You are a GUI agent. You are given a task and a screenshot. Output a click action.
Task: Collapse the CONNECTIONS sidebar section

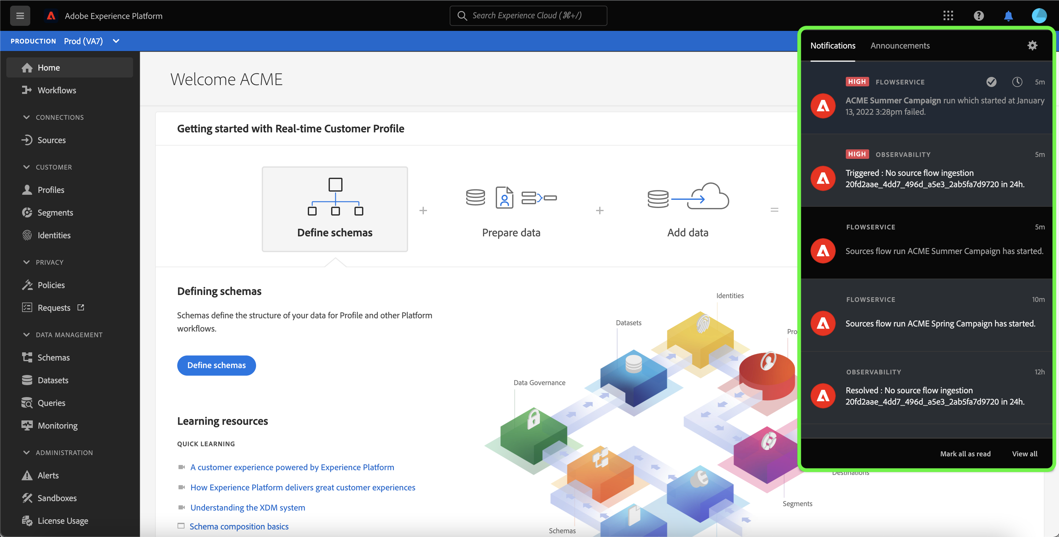(27, 117)
